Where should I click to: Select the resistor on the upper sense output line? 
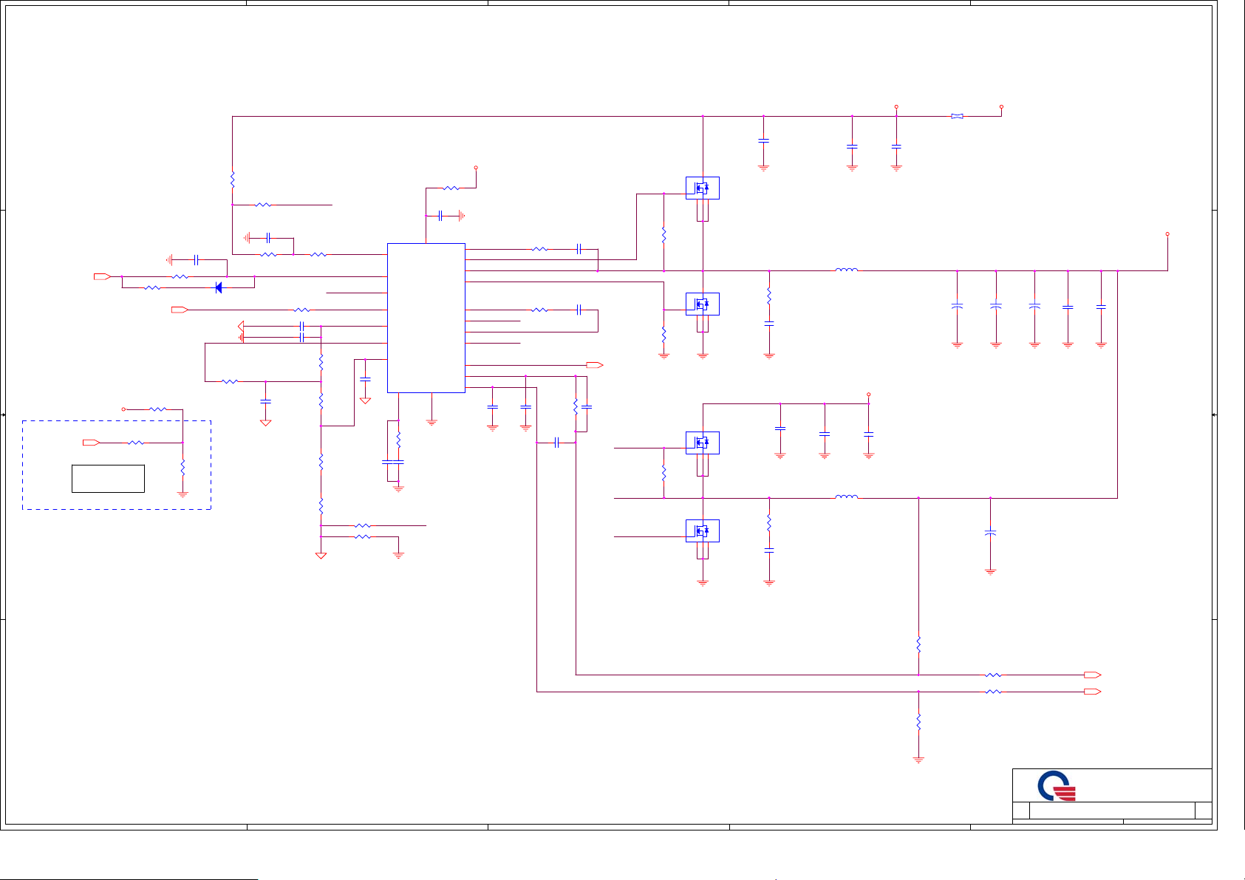coord(994,675)
